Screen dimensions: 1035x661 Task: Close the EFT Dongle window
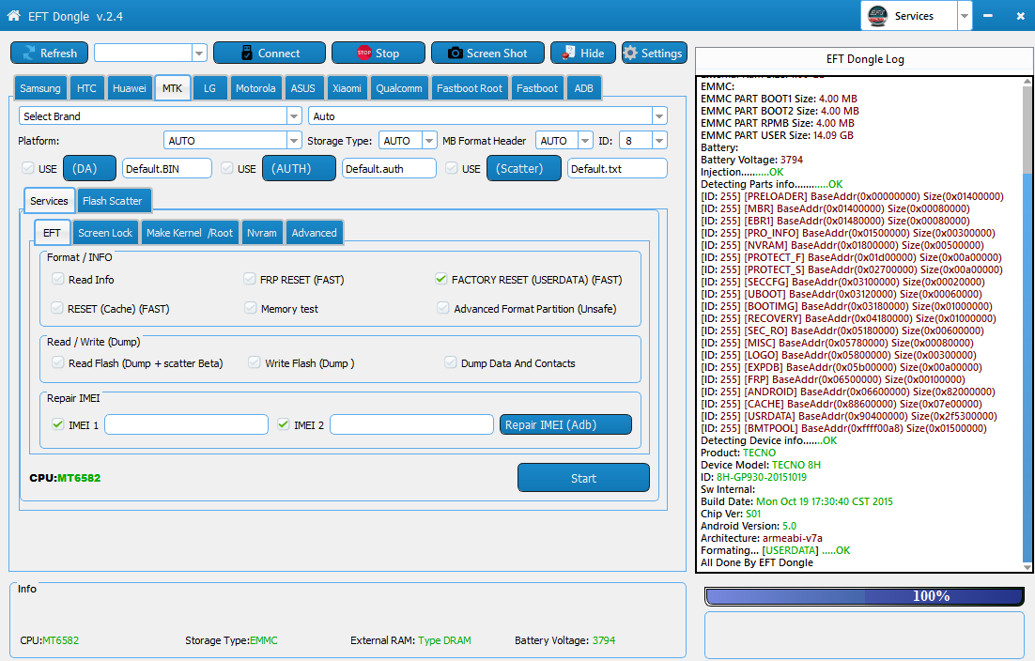click(x=1020, y=16)
